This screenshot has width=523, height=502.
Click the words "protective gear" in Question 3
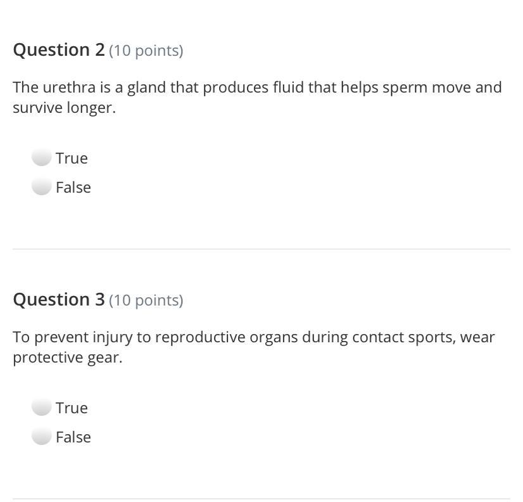[x=66, y=357]
